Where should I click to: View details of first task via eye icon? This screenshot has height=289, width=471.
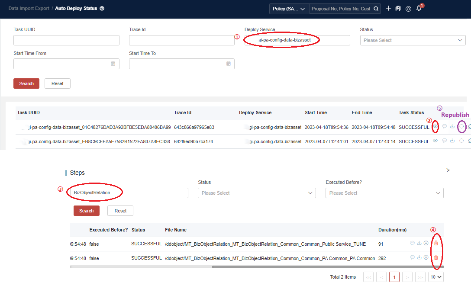[x=435, y=127]
